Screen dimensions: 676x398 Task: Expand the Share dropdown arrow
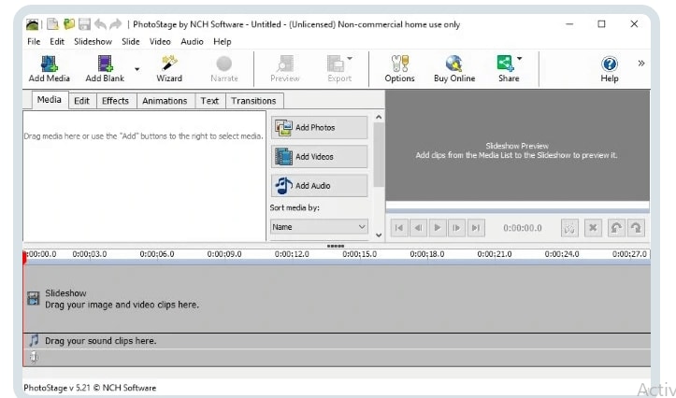tap(520, 58)
